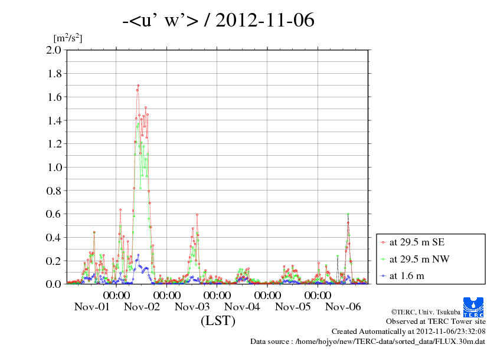Click the blue marker for 1.6 m legend
This screenshot has height=351, width=497.
click(x=383, y=276)
